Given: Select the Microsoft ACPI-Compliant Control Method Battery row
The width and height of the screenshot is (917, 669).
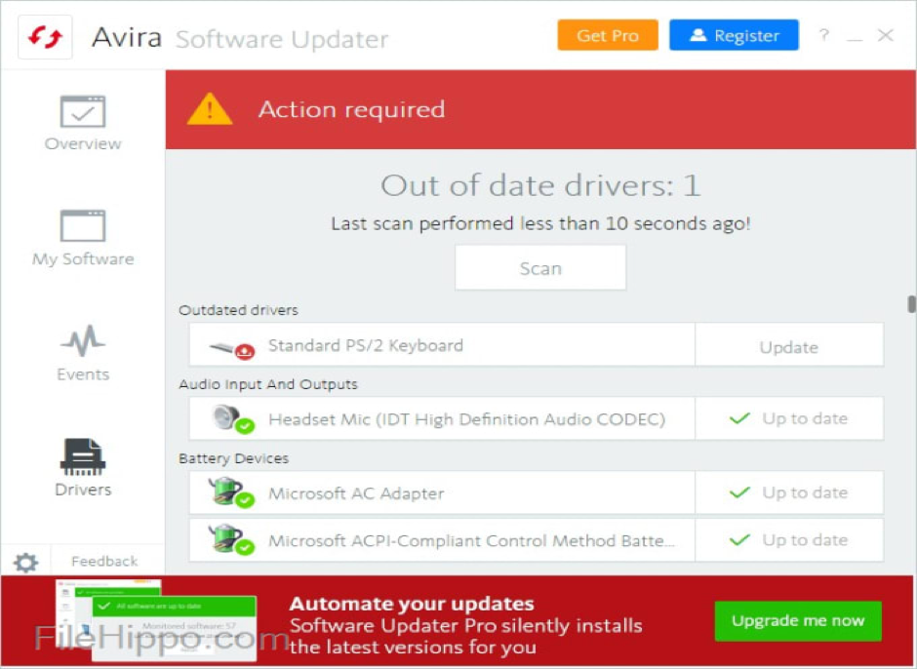Looking at the screenshot, I should coord(470,540).
